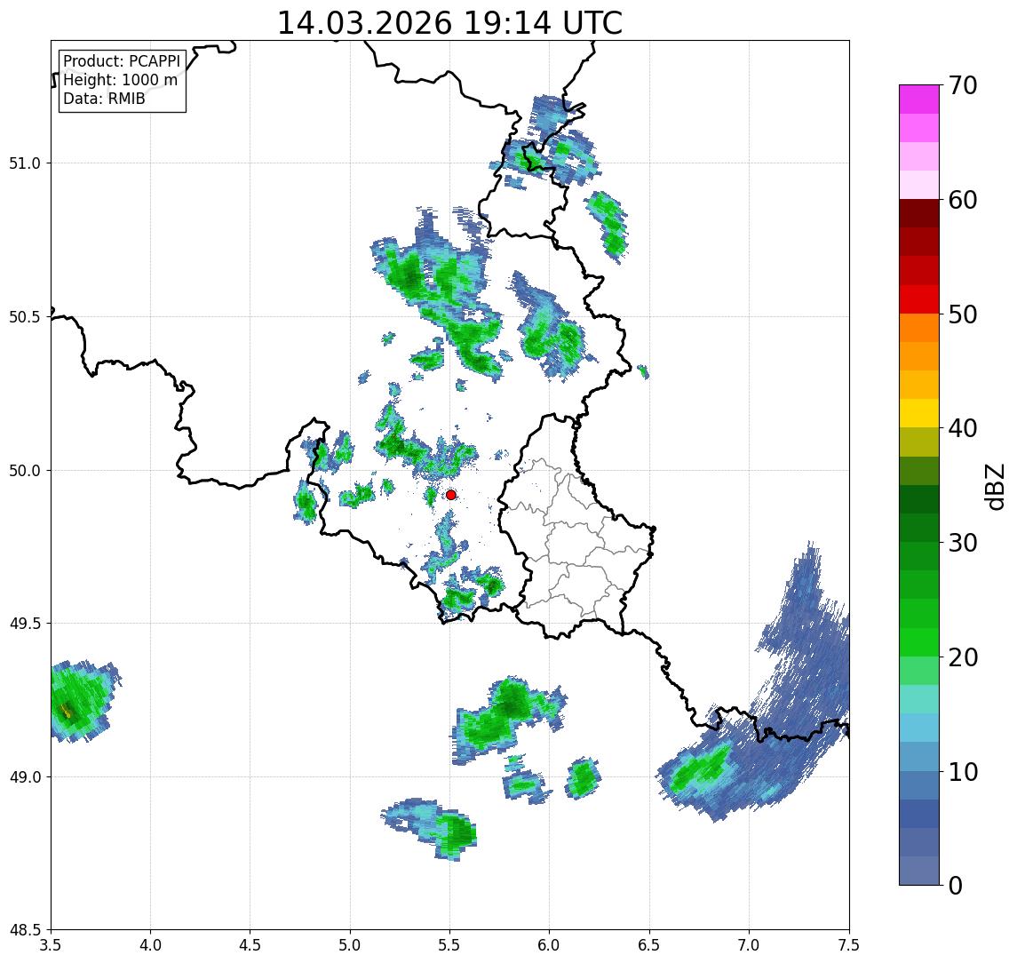
Task: Click the colorbar 'dBZ' label
Action: pos(994,487)
